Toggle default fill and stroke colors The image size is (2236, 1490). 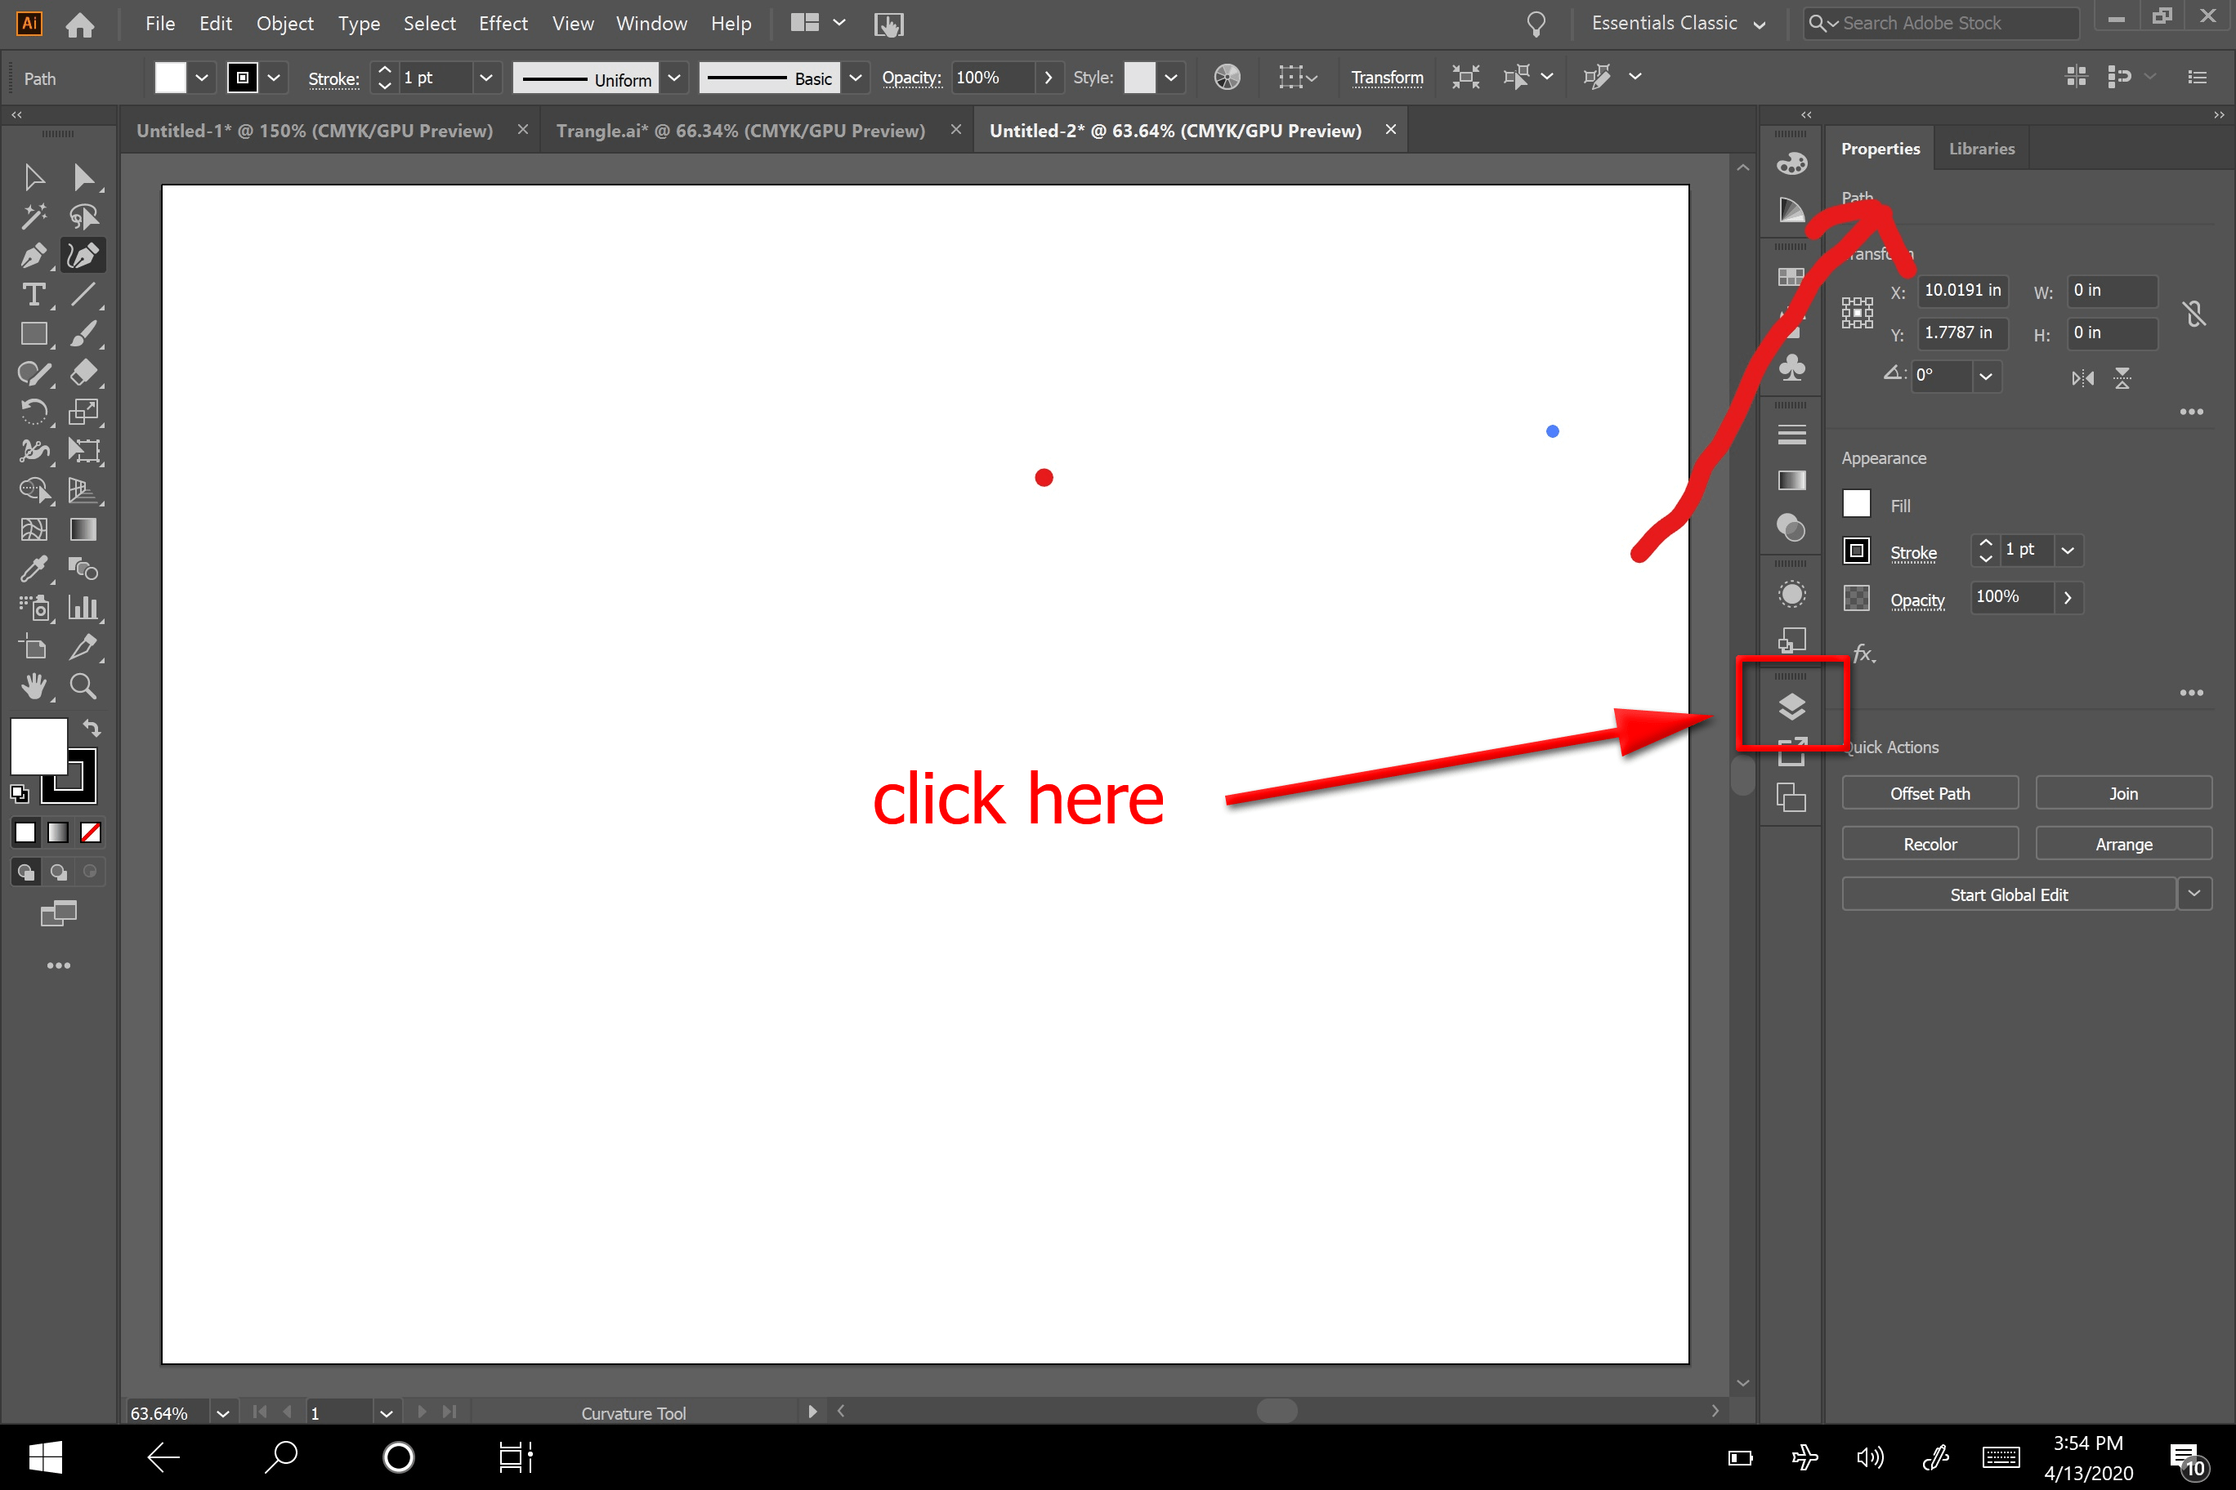[x=21, y=793]
